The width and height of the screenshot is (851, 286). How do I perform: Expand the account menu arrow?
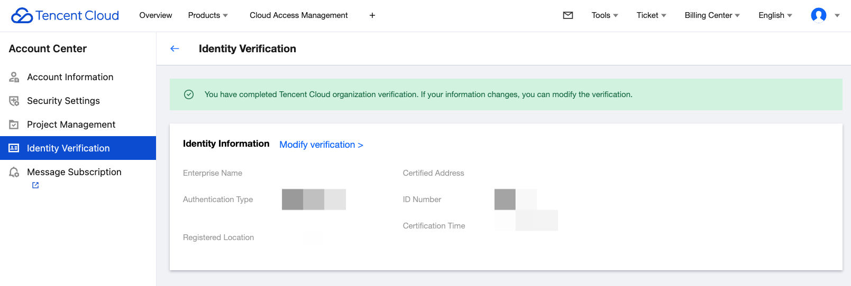pos(837,15)
